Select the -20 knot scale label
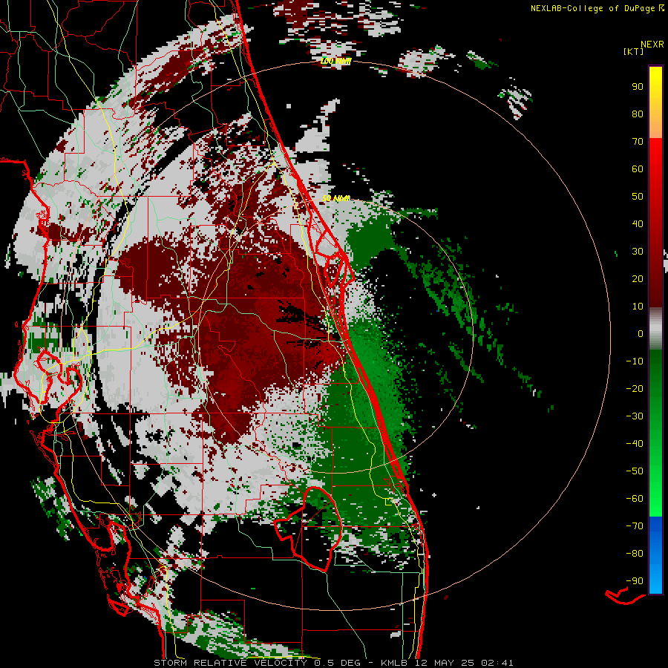668x668 pixels. tap(635, 388)
